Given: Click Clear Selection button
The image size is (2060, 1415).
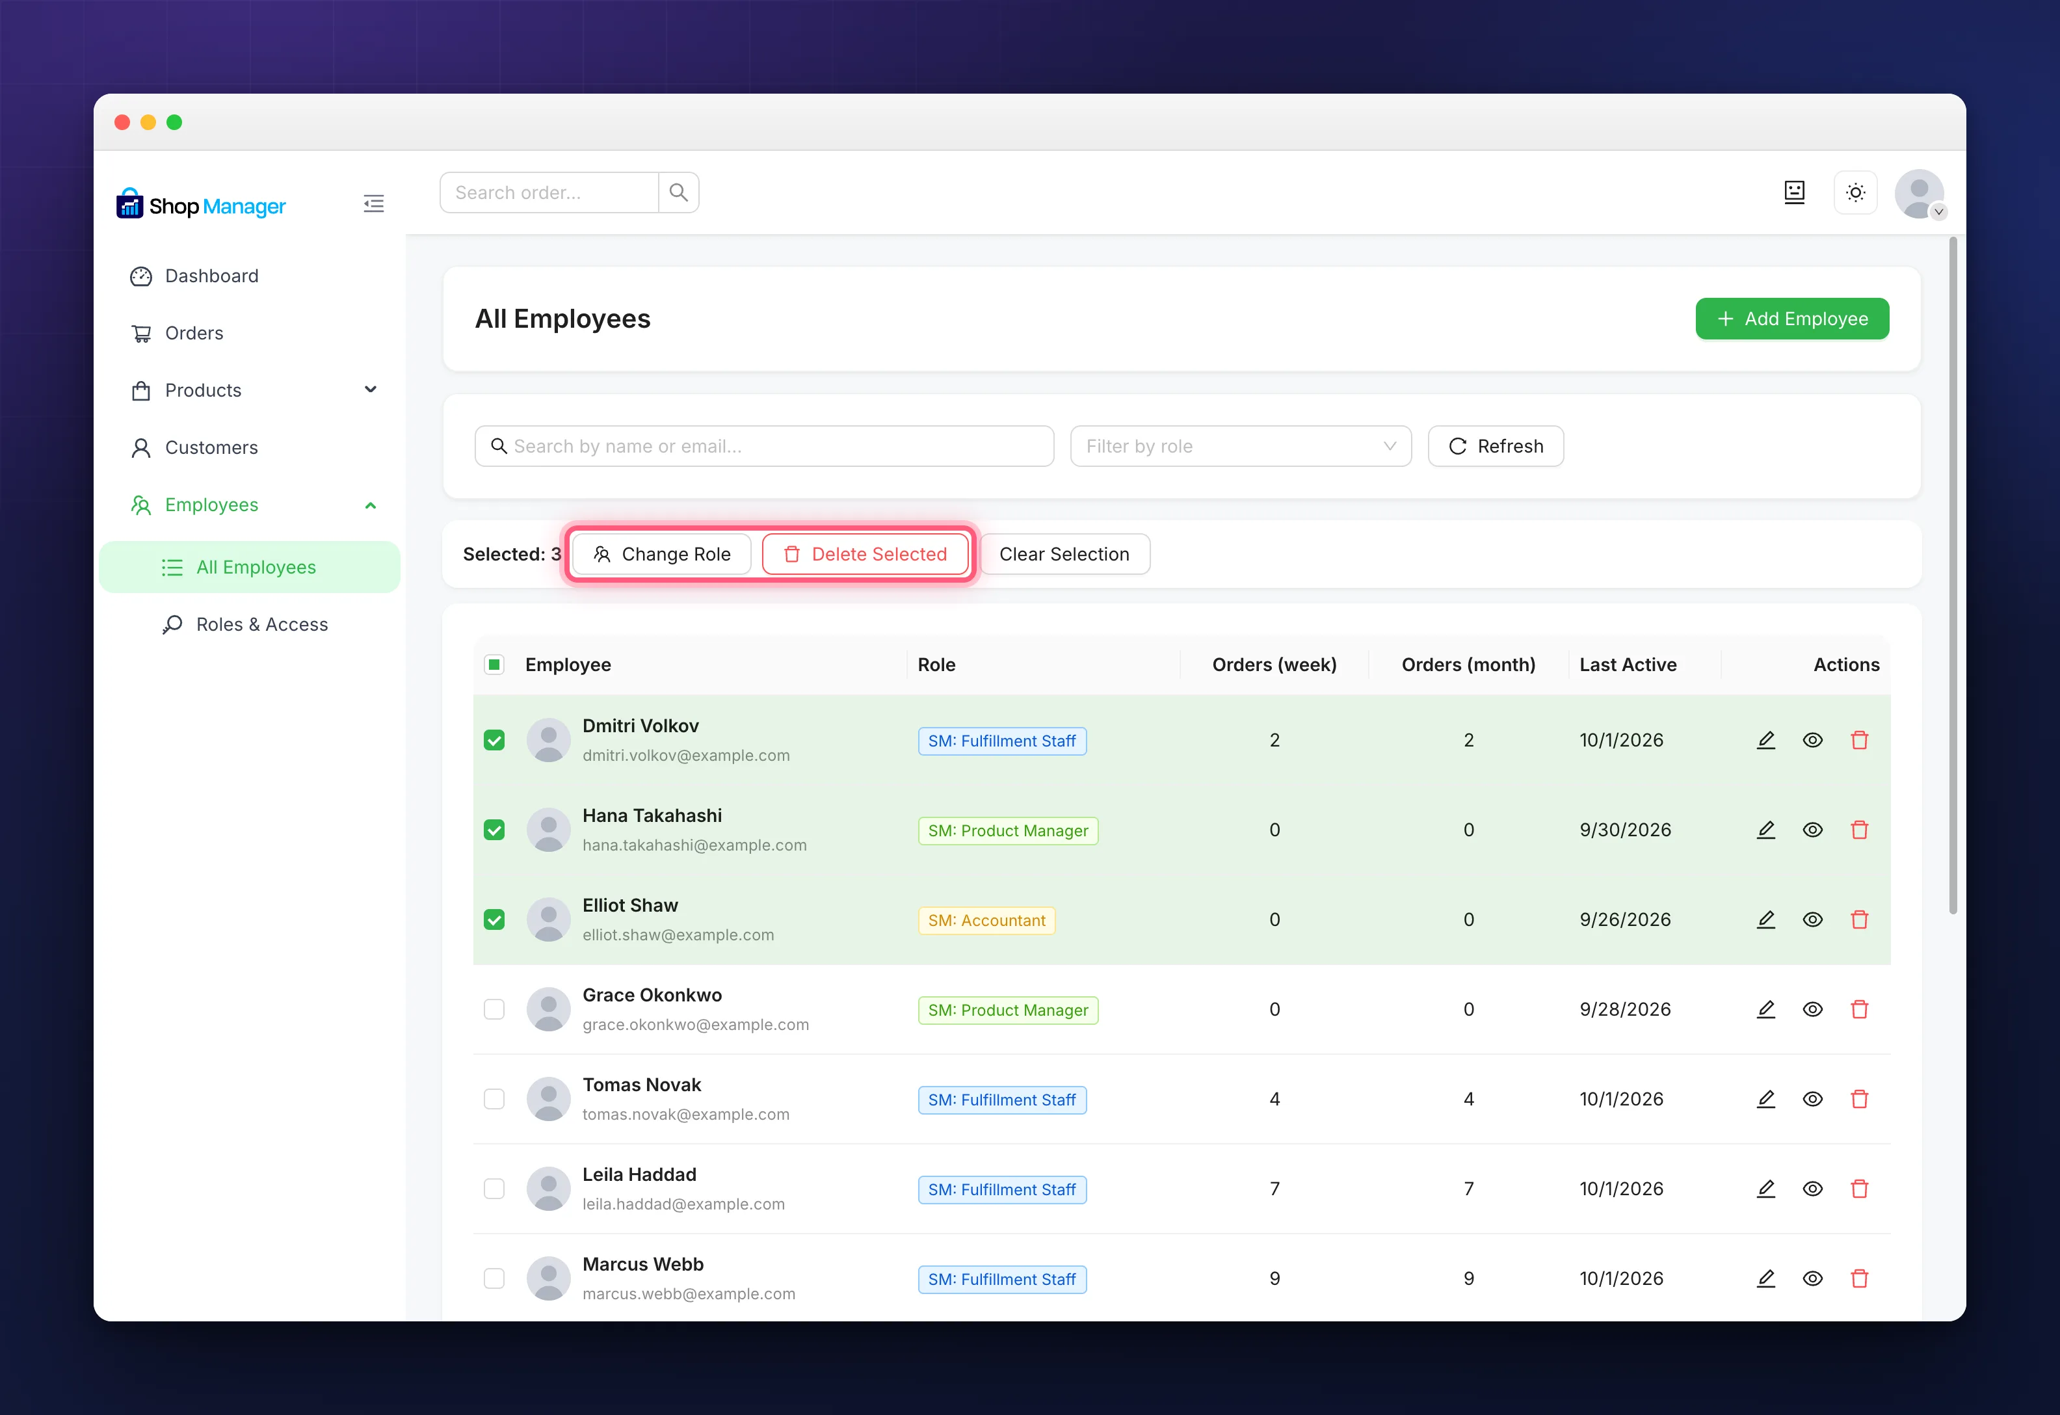Looking at the screenshot, I should pos(1064,554).
